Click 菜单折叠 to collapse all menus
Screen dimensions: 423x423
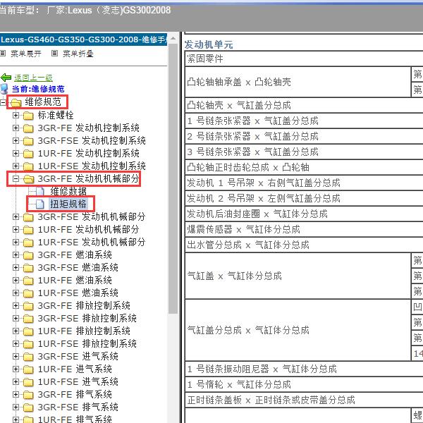tap(78, 54)
